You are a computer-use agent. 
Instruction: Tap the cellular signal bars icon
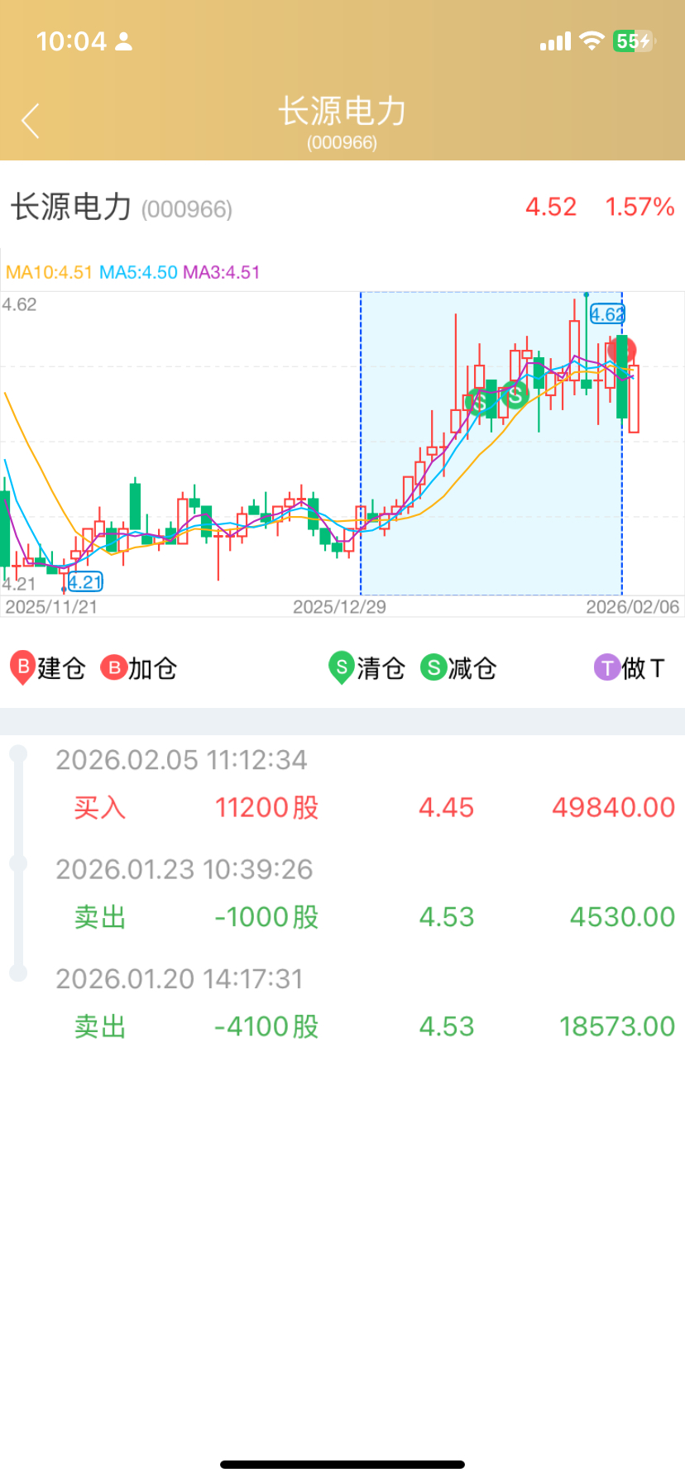tap(555, 41)
